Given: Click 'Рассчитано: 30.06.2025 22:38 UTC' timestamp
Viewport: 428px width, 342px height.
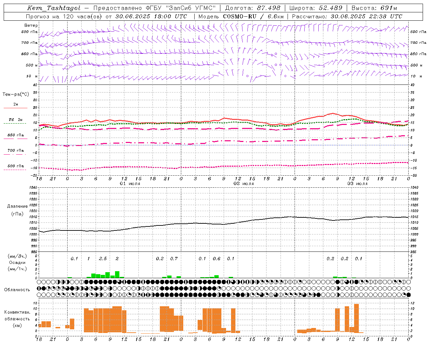Looking at the screenshot, I should pyautogui.click(x=347, y=16).
